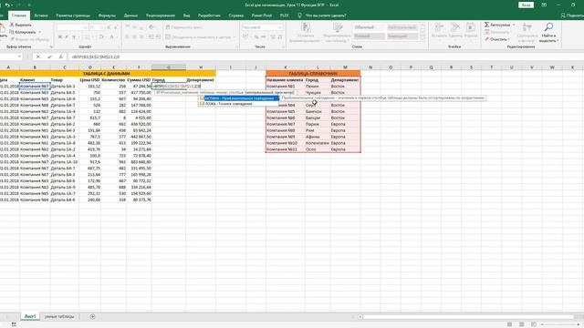The image size is (584, 328).
Task: Open the Вид ribbon tab
Action: (x=186, y=15)
